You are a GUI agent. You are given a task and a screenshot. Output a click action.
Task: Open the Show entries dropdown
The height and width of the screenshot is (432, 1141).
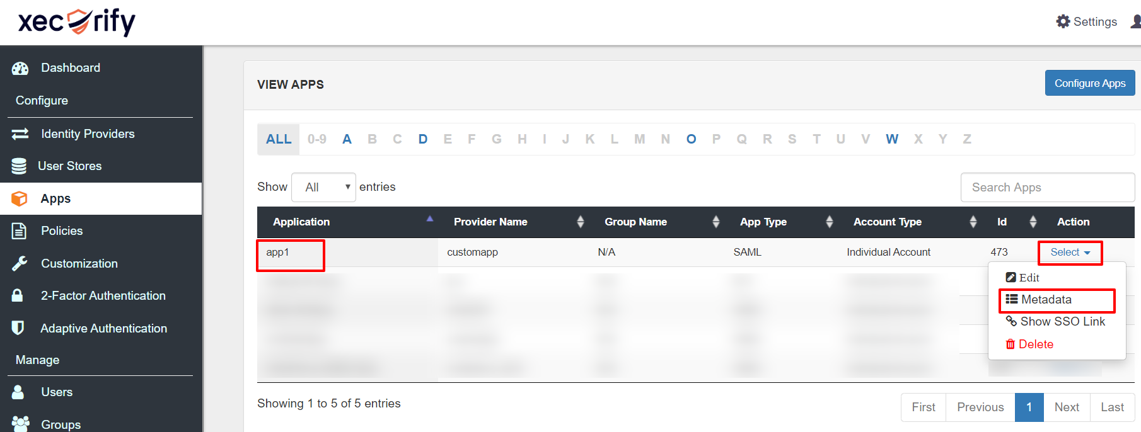323,187
